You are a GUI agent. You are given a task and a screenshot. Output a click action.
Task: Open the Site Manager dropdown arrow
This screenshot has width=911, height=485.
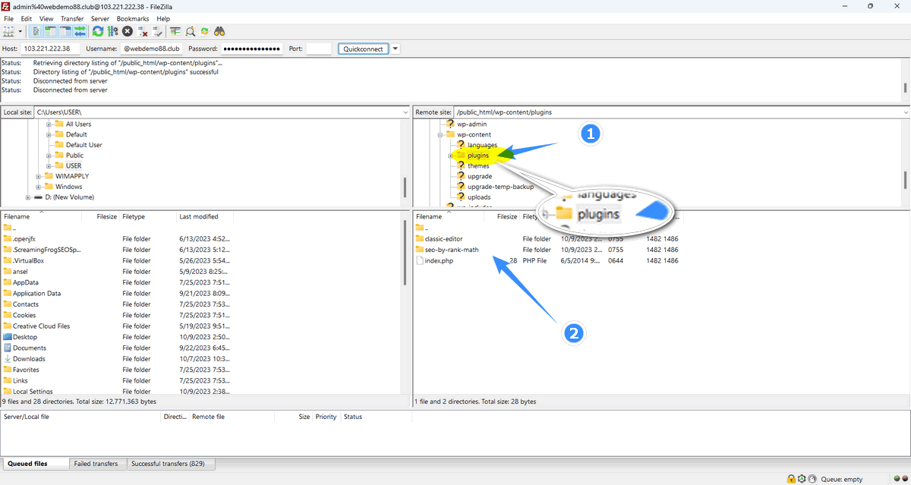pos(20,32)
